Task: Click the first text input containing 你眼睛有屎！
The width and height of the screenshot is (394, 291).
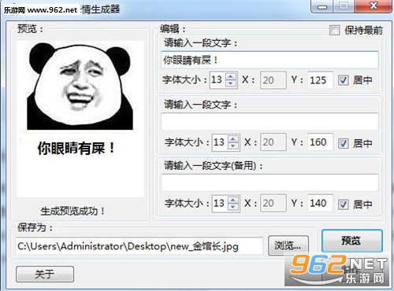Action: [x=269, y=60]
